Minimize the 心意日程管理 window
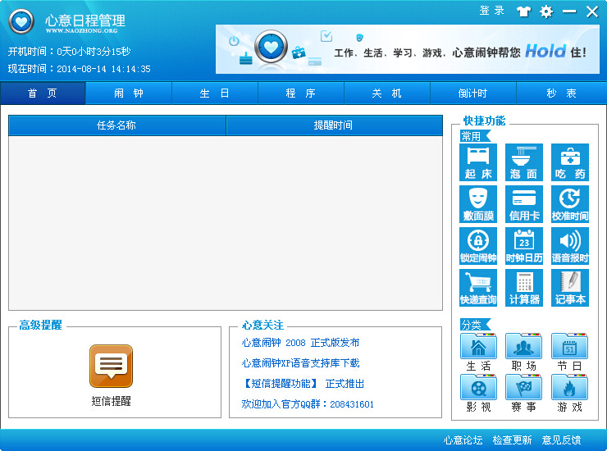The image size is (607, 451). pos(569,11)
